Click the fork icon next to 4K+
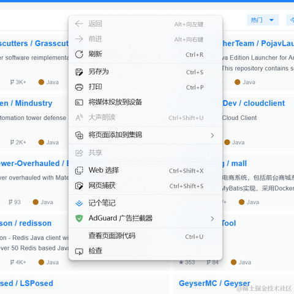Screen dimensions: 294x294 12,262
